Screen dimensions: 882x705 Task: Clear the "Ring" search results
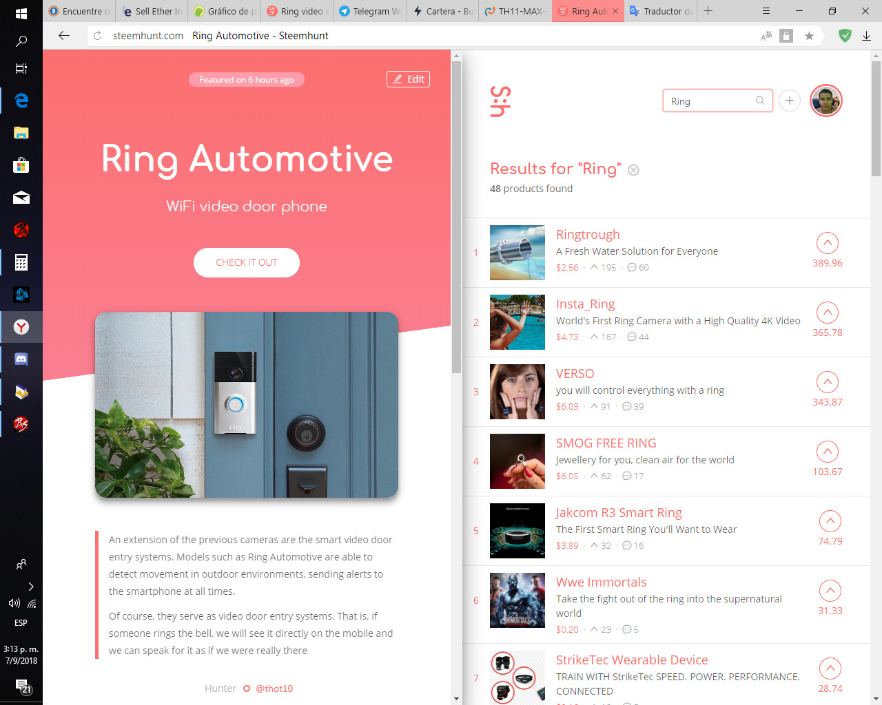633,170
